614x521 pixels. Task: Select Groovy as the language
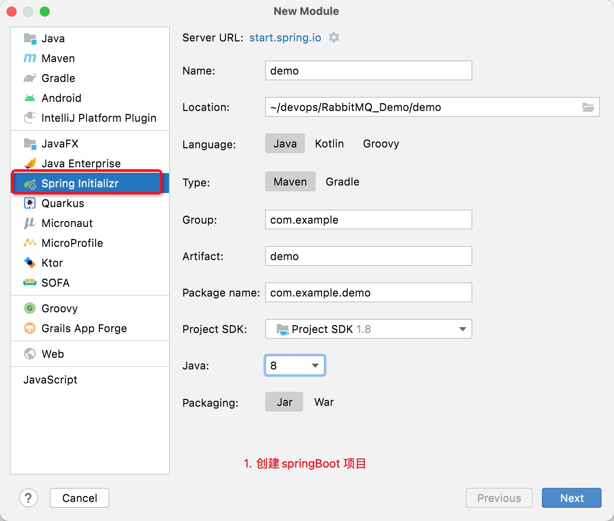[x=381, y=144]
